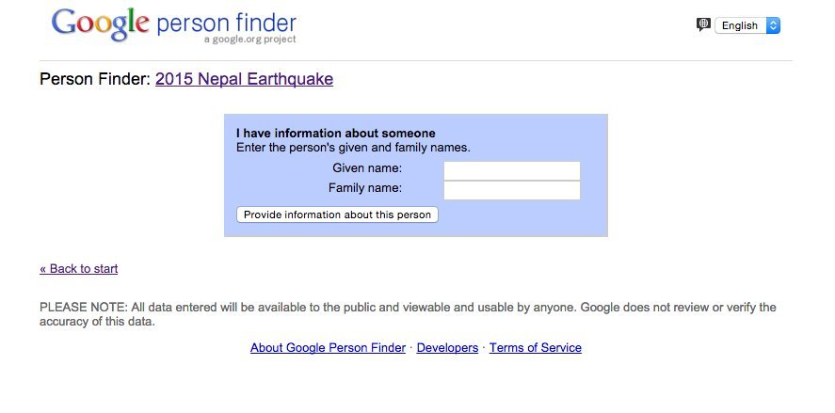
Task: Click the colorful Google logo
Action: pos(100,24)
